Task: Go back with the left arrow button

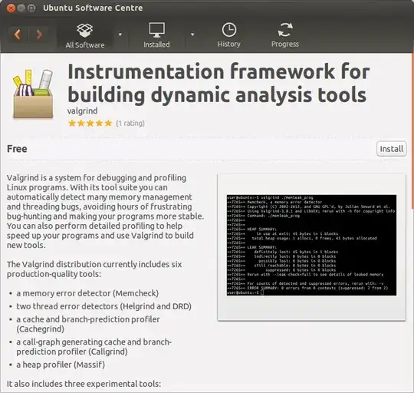Action: click(18, 35)
